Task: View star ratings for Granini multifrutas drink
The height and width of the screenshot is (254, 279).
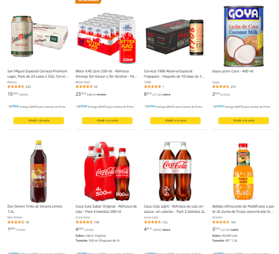Action: [221, 222]
